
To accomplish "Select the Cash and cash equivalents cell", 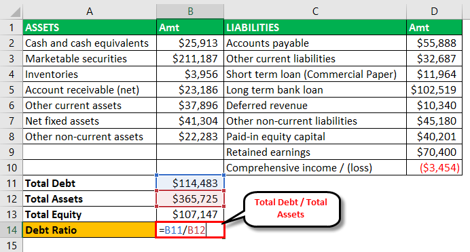I will point(90,43).
